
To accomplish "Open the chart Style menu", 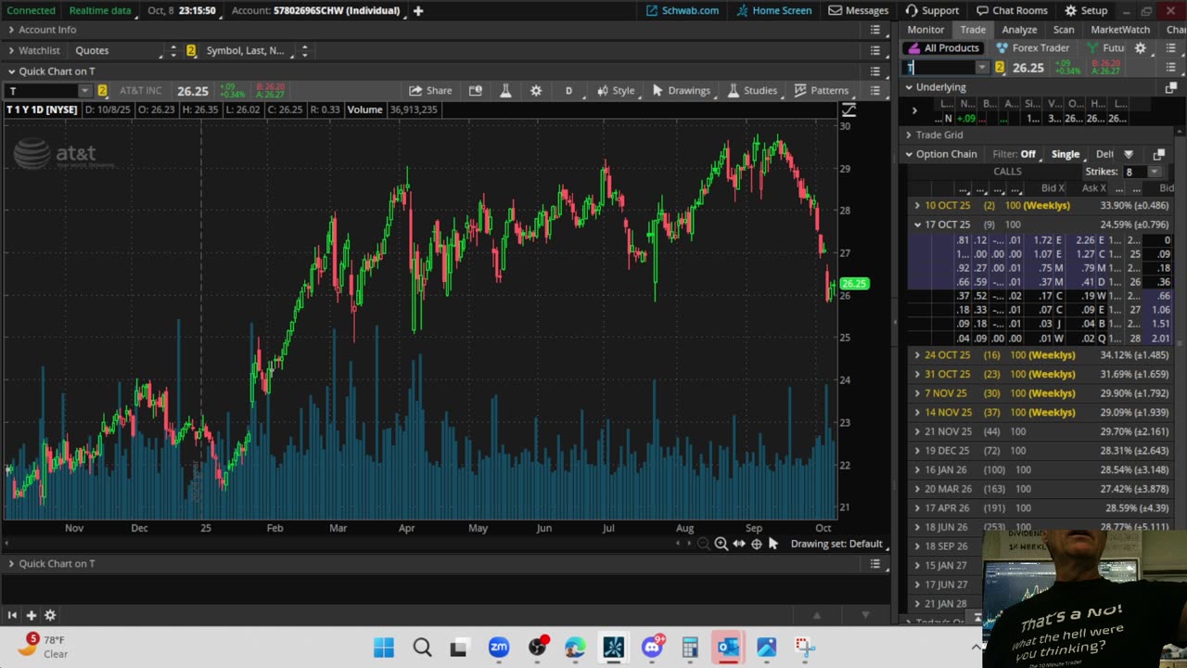I will pyautogui.click(x=615, y=90).
